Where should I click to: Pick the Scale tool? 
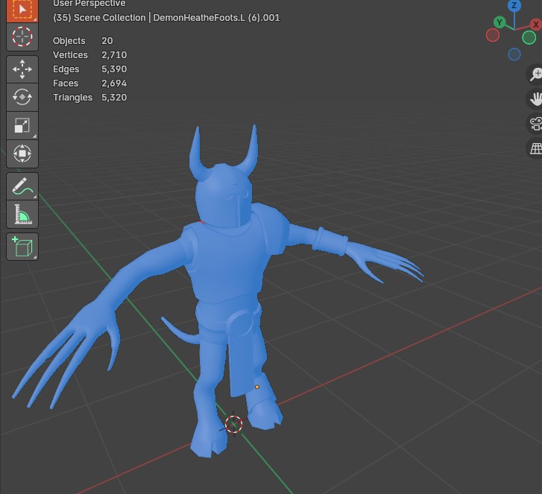click(x=22, y=125)
